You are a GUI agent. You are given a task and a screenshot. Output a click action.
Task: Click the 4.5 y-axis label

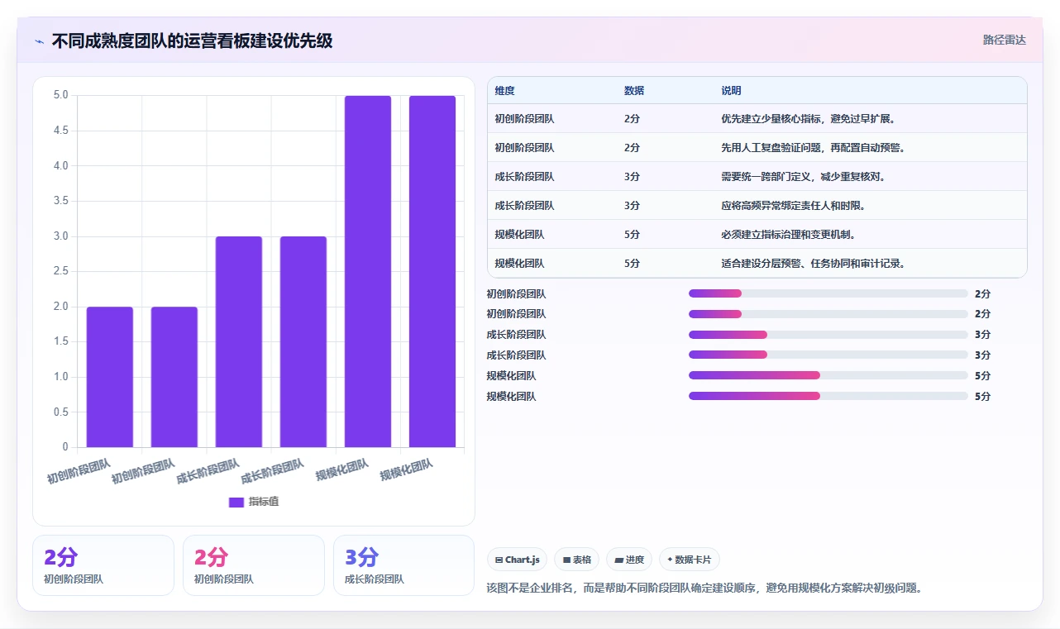click(61, 131)
